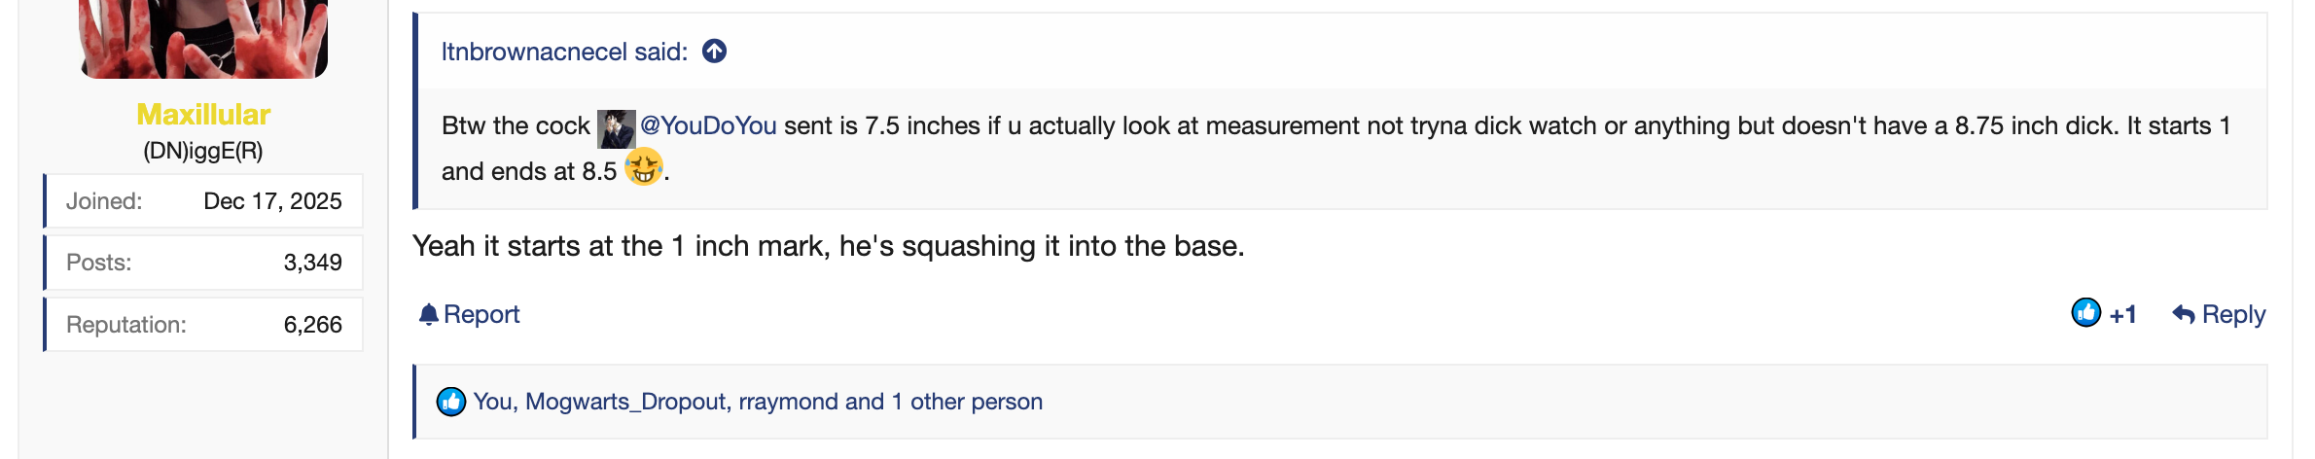Click YouDoYou's small avatar in the quote
The height and width of the screenshot is (459, 2315).
[x=616, y=127]
